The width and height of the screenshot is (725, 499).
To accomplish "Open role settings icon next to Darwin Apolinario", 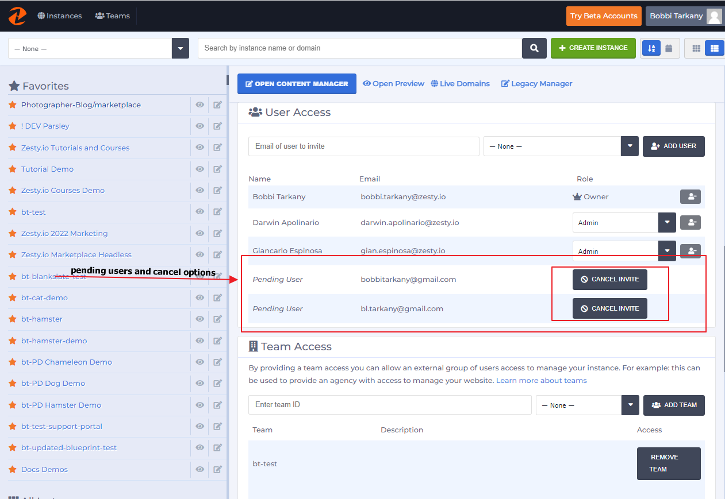I will (690, 222).
